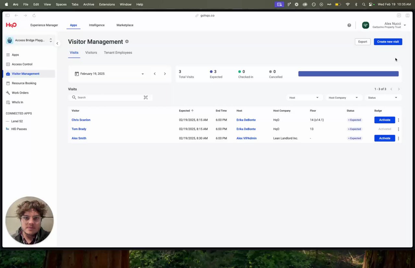
Task: Open the date picker dropdown
Action: (x=143, y=74)
